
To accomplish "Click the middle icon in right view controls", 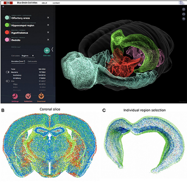I will point(184,14).
